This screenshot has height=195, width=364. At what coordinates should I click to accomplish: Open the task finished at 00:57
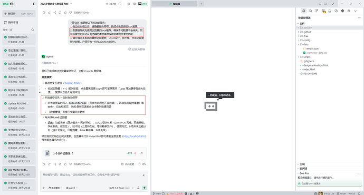[x=19, y=119]
